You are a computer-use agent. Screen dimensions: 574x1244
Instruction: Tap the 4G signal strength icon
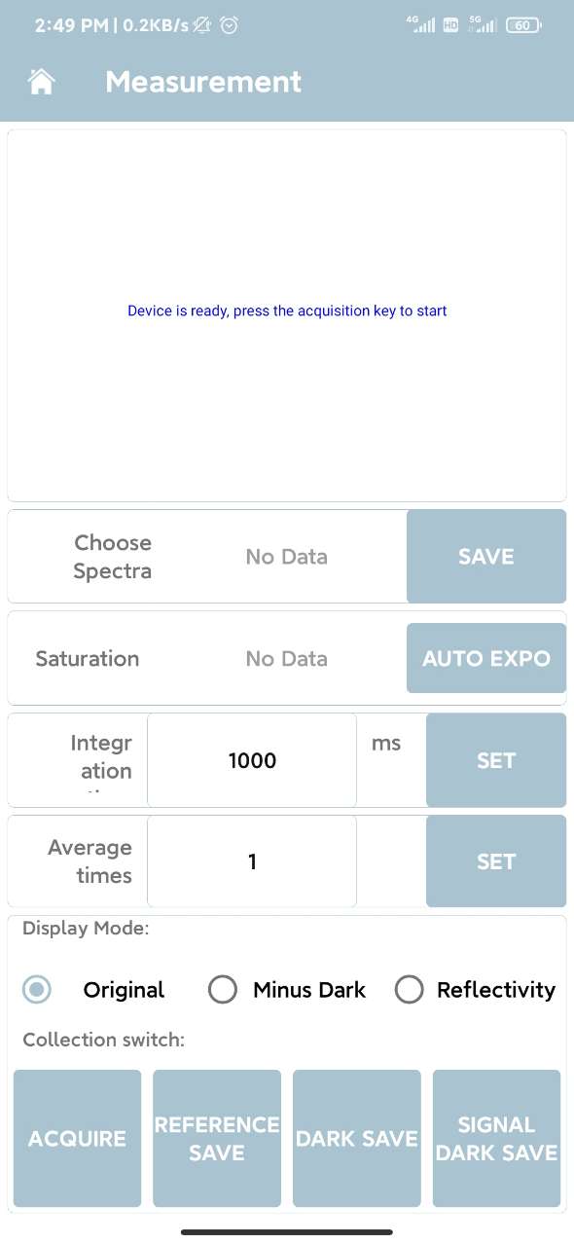tap(421, 24)
